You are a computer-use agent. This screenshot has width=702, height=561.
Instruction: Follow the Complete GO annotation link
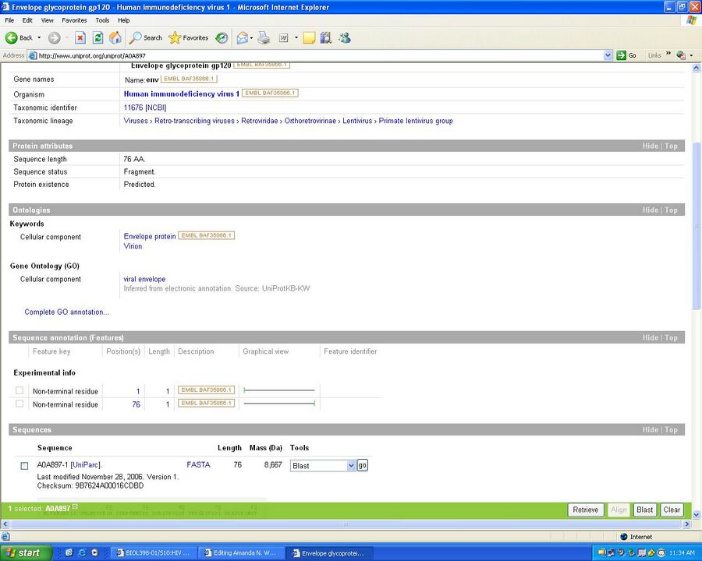(x=67, y=312)
